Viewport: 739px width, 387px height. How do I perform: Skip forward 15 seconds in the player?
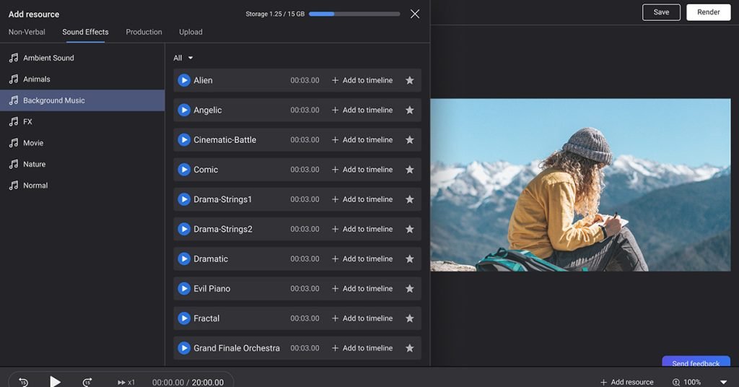[x=87, y=382]
